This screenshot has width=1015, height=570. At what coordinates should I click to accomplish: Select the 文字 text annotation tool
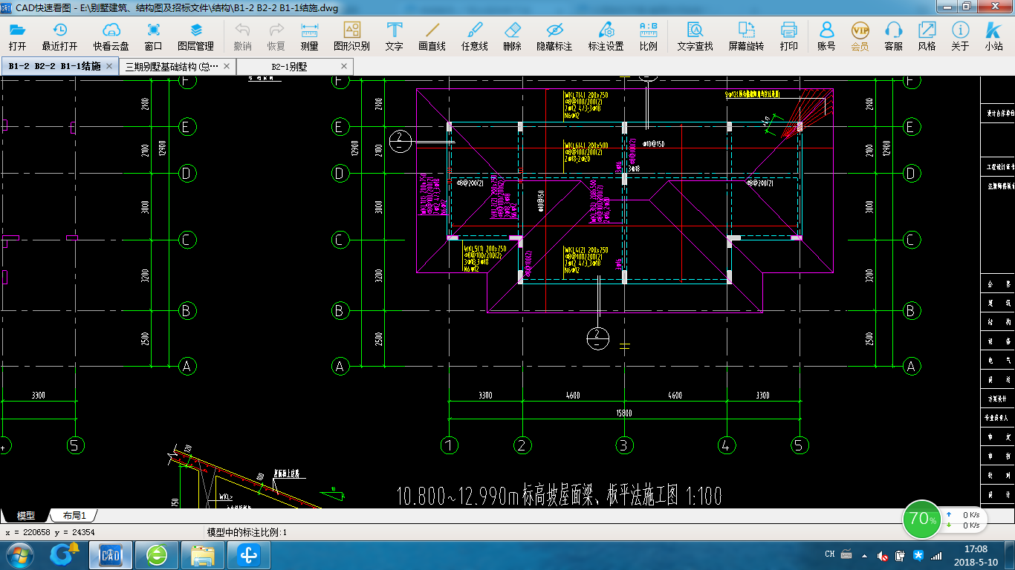(394, 36)
